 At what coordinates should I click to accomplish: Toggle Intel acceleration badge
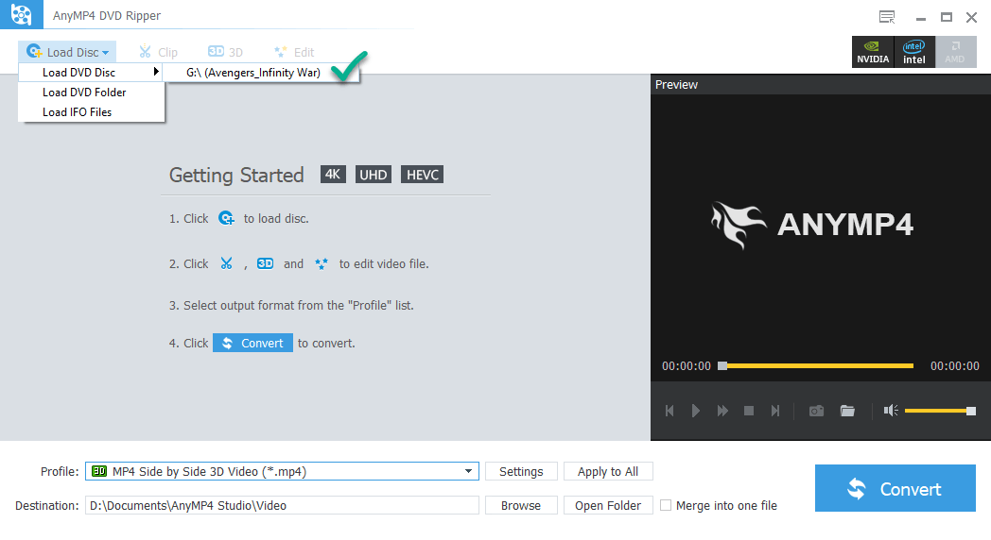click(x=913, y=52)
